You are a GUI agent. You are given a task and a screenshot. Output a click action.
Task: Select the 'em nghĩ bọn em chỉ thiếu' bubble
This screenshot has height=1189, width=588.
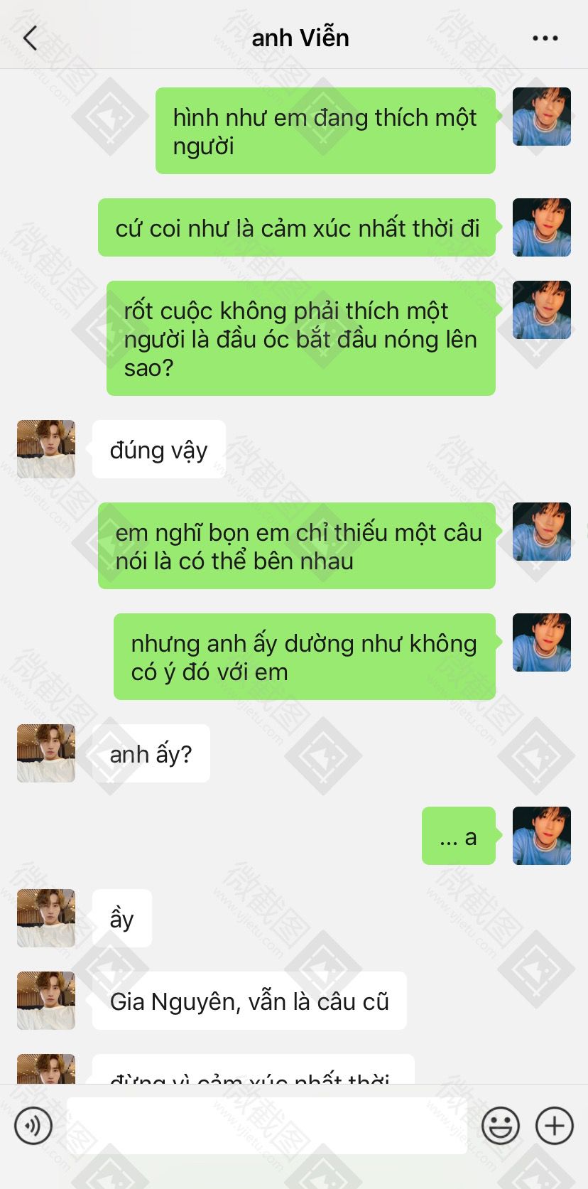tap(297, 546)
